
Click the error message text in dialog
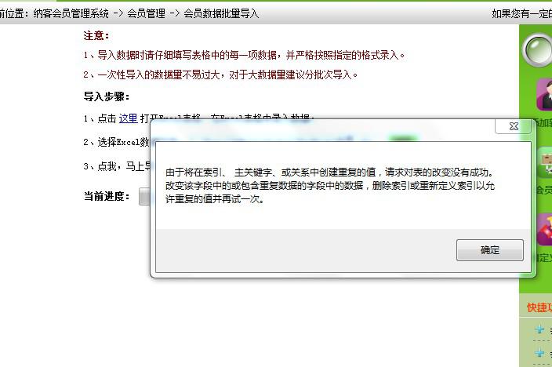click(330, 186)
